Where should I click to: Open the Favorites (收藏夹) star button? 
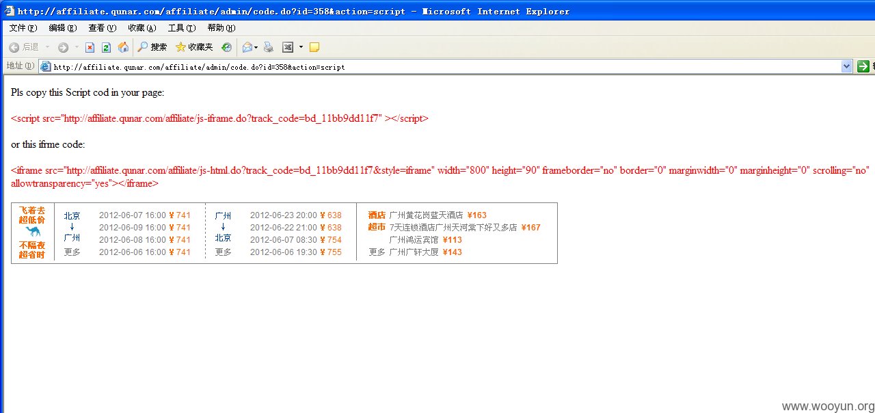coord(193,47)
